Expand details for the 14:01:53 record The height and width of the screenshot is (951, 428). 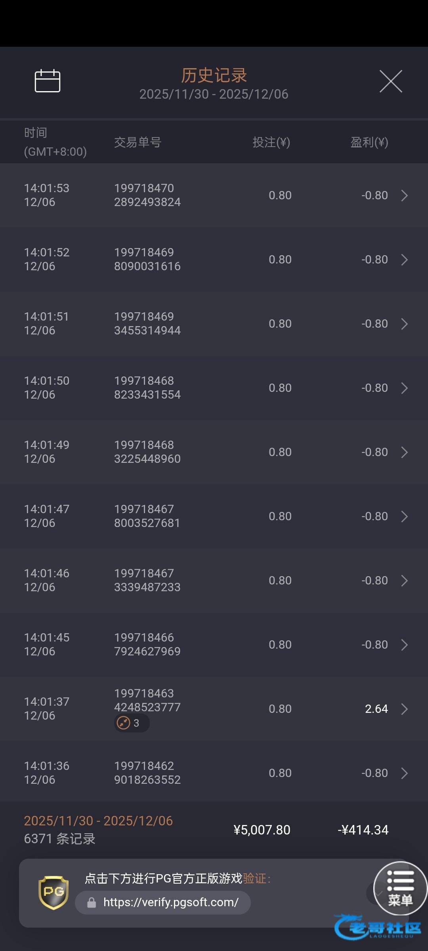404,195
